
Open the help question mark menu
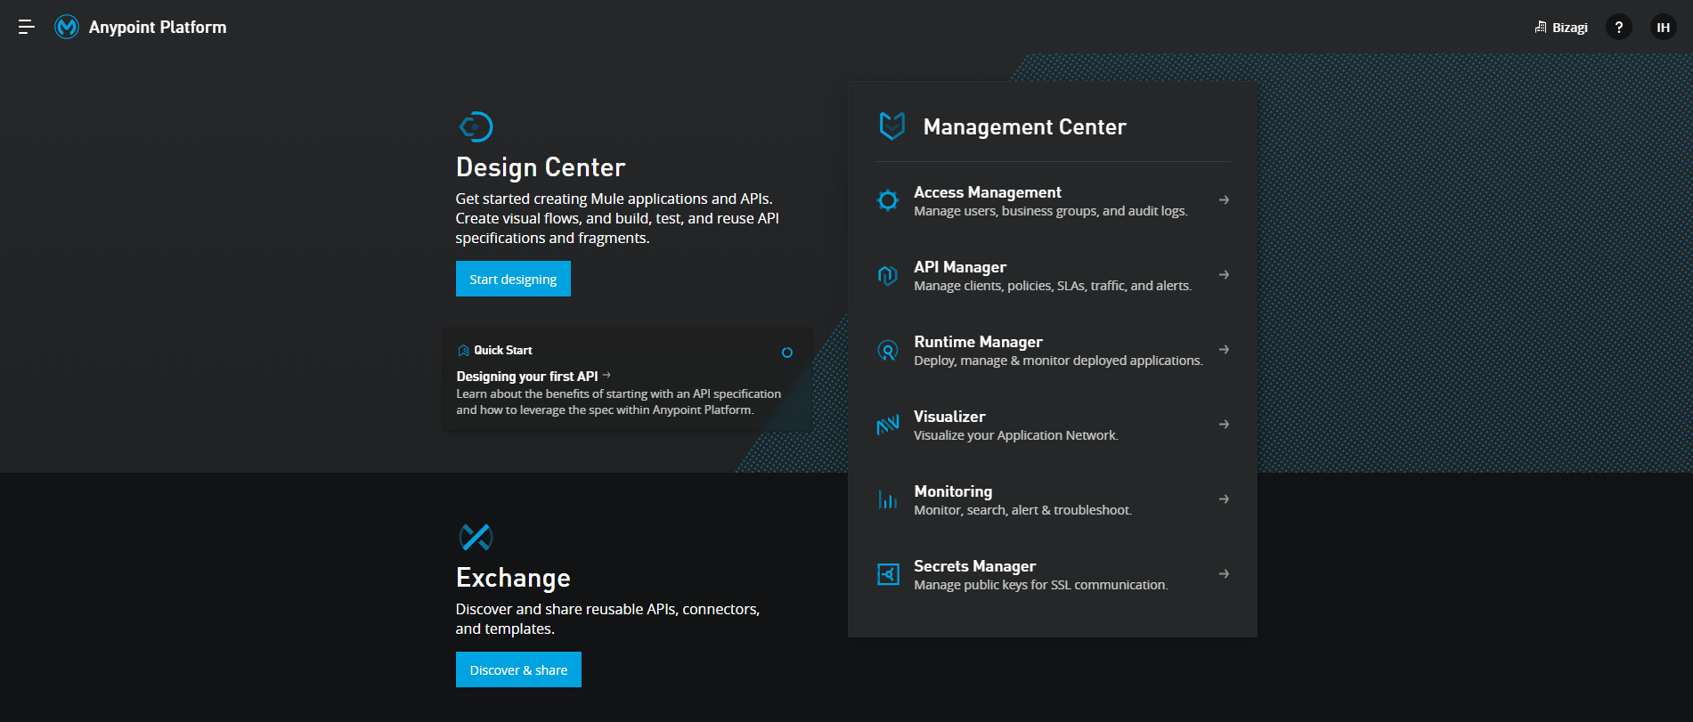pyautogui.click(x=1619, y=28)
